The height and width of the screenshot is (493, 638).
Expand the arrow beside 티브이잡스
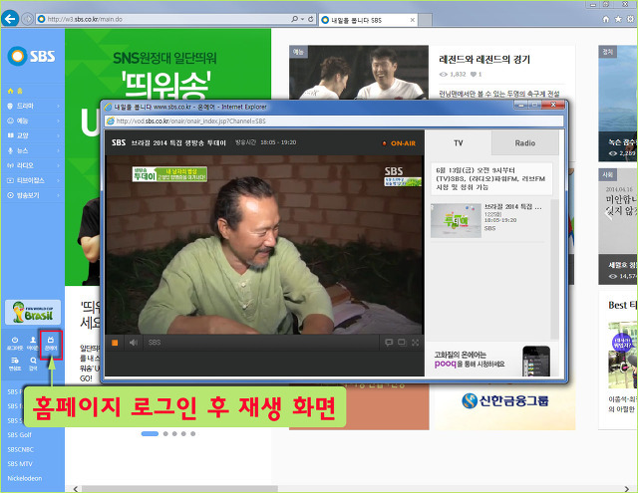pyautogui.click(x=58, y=180)
